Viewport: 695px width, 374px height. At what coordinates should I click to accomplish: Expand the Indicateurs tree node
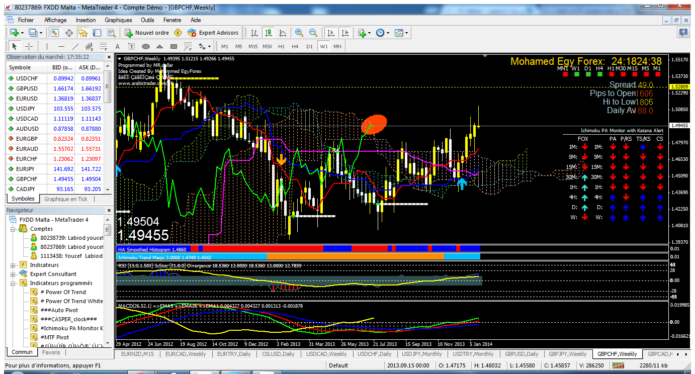click(13, 265)
